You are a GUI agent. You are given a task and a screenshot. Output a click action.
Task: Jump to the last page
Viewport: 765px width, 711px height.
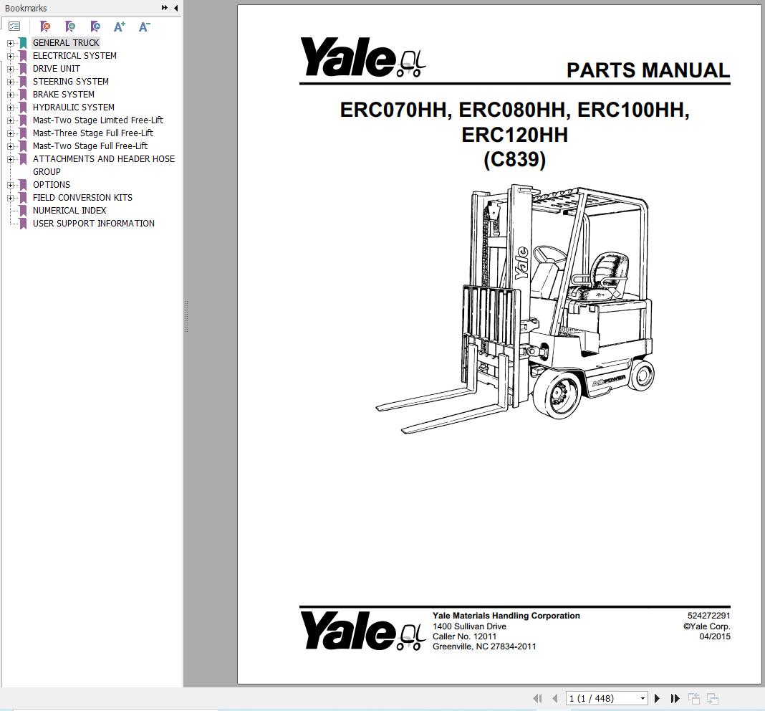tap(674, 697)
